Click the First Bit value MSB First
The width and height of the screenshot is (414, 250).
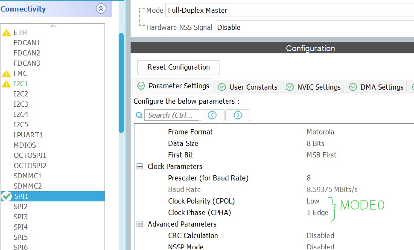coord(321,155)
